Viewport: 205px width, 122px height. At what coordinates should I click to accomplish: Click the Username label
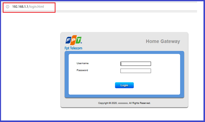click(x=83, y=63)
